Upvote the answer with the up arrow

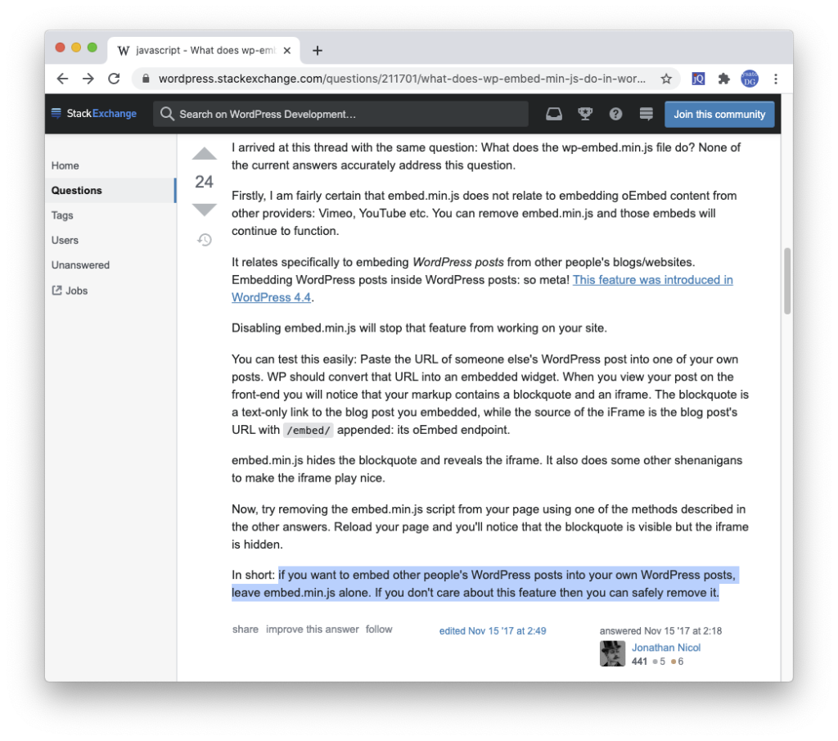click(204, 154)
